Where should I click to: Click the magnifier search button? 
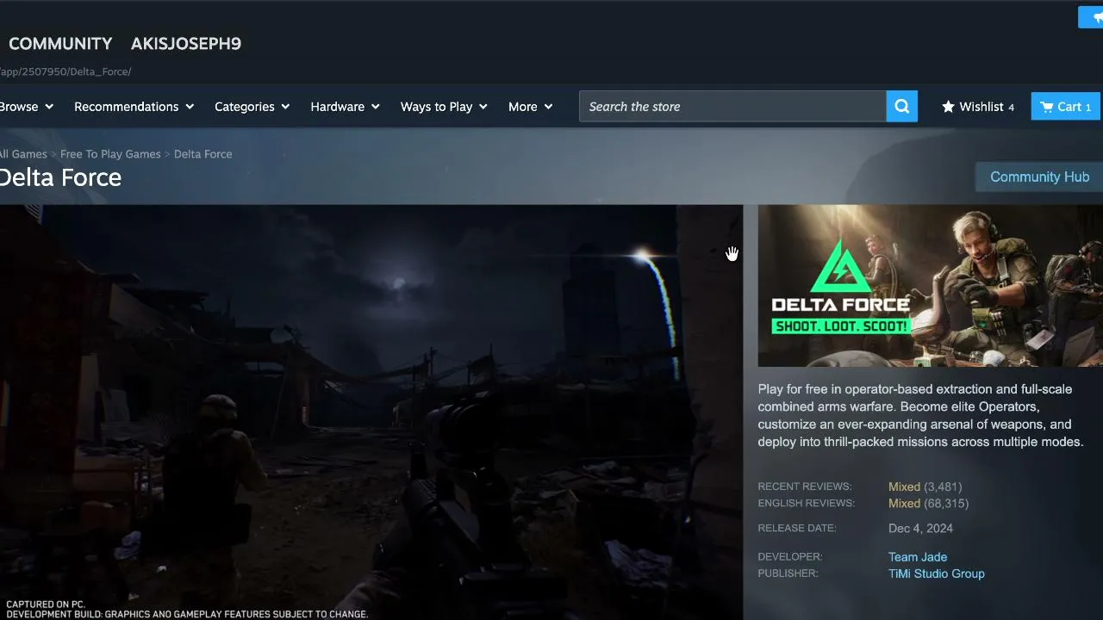point(902,107)
